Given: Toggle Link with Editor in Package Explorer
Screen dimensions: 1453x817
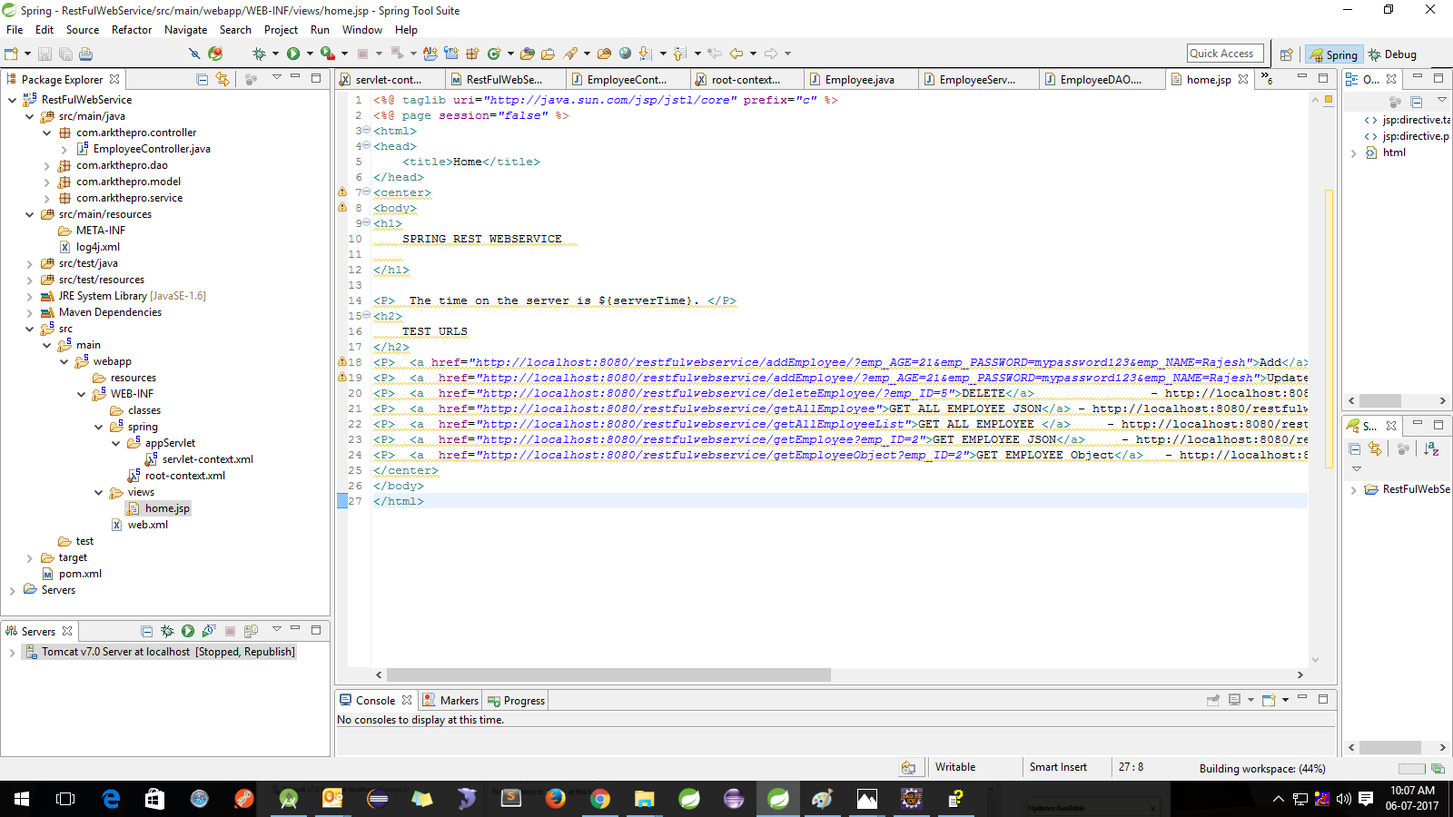Looking at the screenshot, I should (x=223, y=79).
